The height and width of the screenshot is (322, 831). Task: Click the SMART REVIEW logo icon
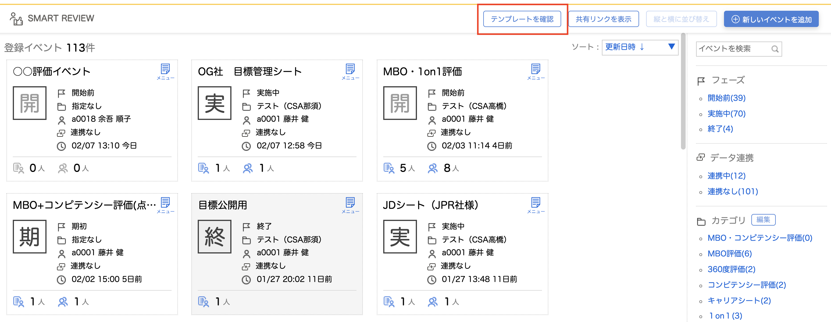click(16, 19)
